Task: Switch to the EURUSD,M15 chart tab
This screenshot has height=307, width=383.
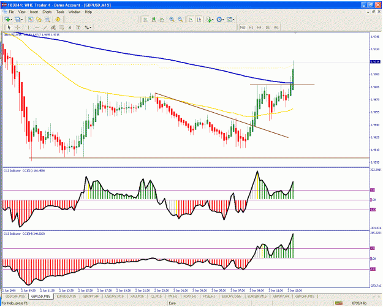Action: pyautogui.click(x=66, y=296)
